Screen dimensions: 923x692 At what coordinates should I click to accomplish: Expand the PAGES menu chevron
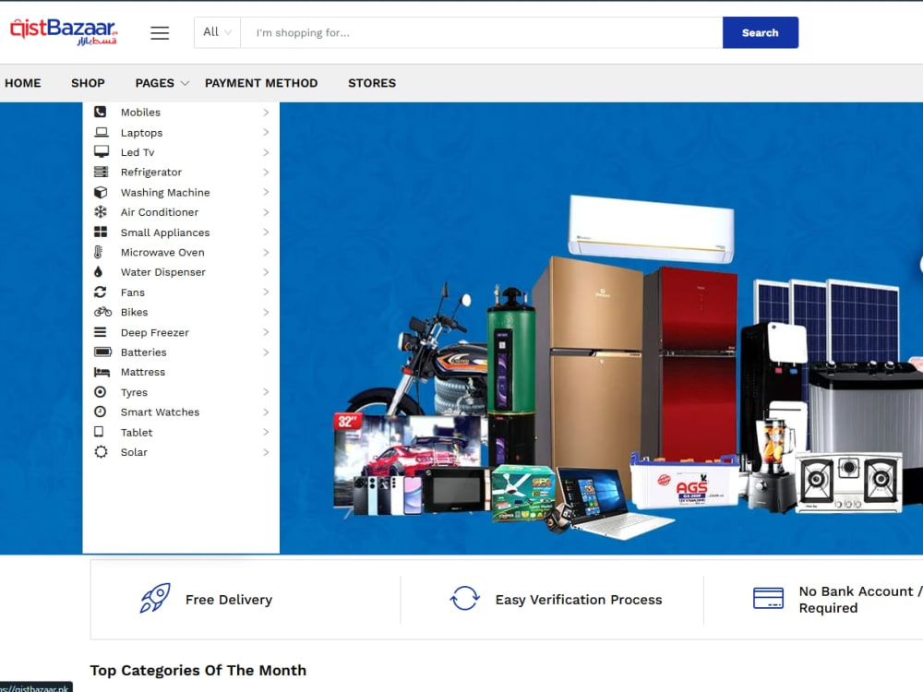(x=185, y=84)
